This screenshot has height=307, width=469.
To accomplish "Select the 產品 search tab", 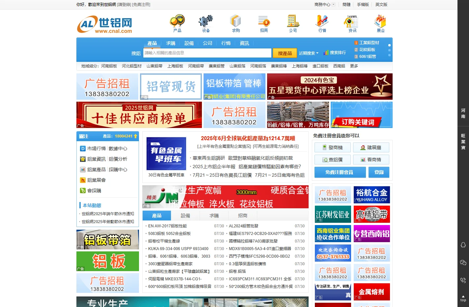I will (152, 43).
